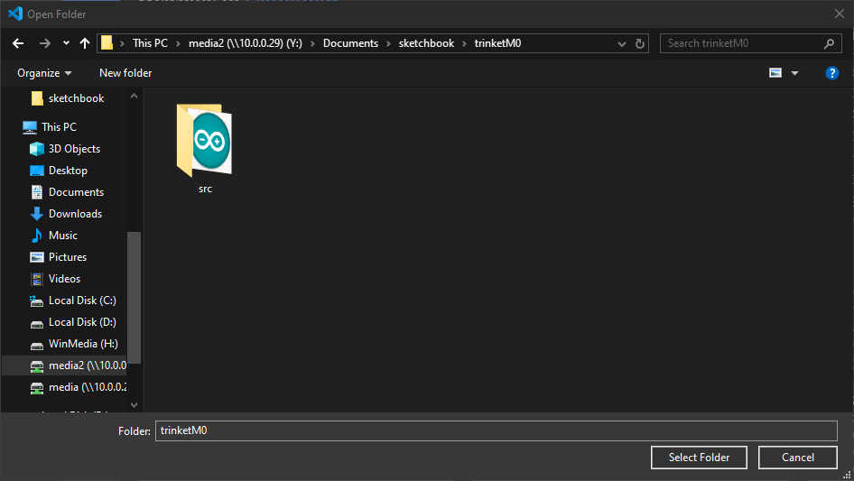Image resolution: width=854 pixels, height=481 pixels.
Task: Go back using the back arrow
Action: pos(18,43)
